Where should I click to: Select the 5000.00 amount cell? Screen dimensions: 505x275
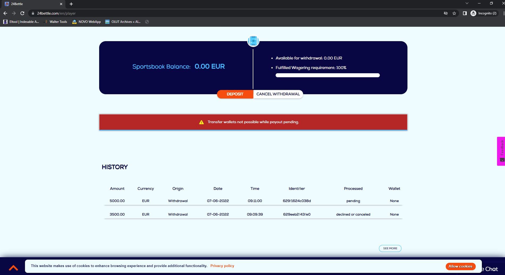pos(117,201)
